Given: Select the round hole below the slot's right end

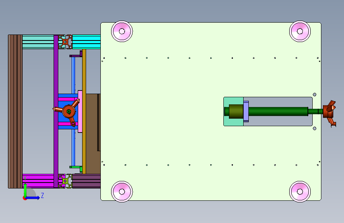Looking at the screenshot, I should [x=314, y=129].
